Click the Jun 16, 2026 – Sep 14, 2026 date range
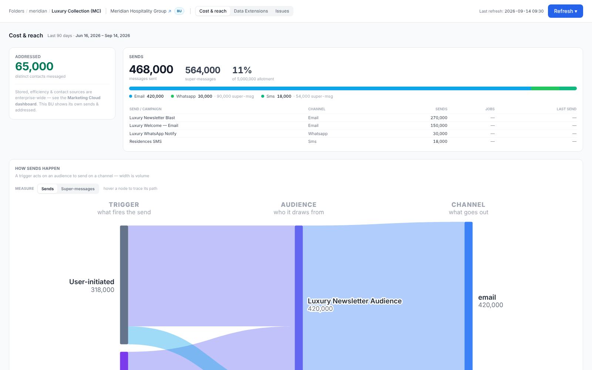The width and height of the screenshot is (592, 370). [103, 36]
